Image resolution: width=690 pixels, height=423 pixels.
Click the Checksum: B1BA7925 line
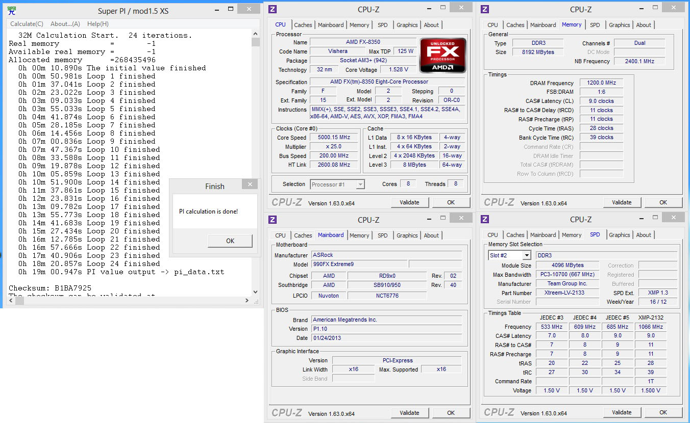click(50, 288)
